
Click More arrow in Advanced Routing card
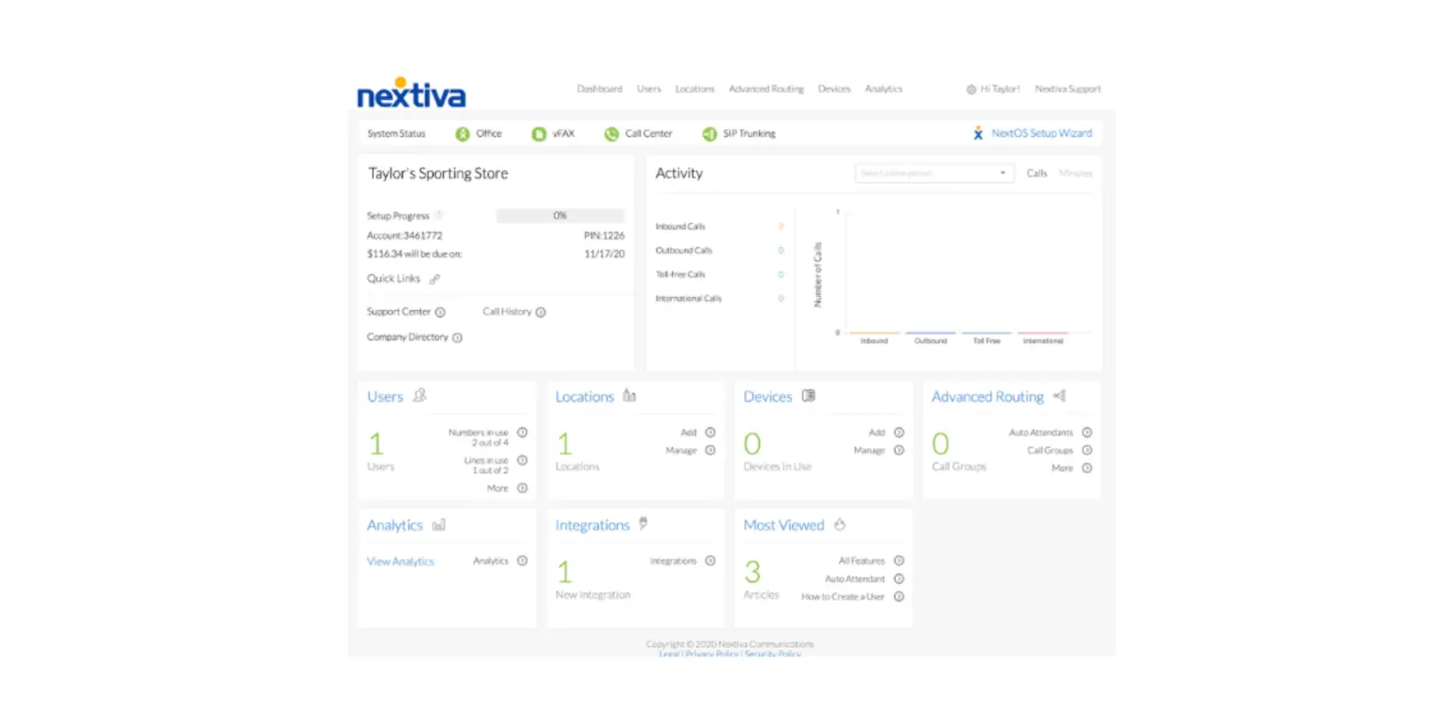click(1087, 468)
